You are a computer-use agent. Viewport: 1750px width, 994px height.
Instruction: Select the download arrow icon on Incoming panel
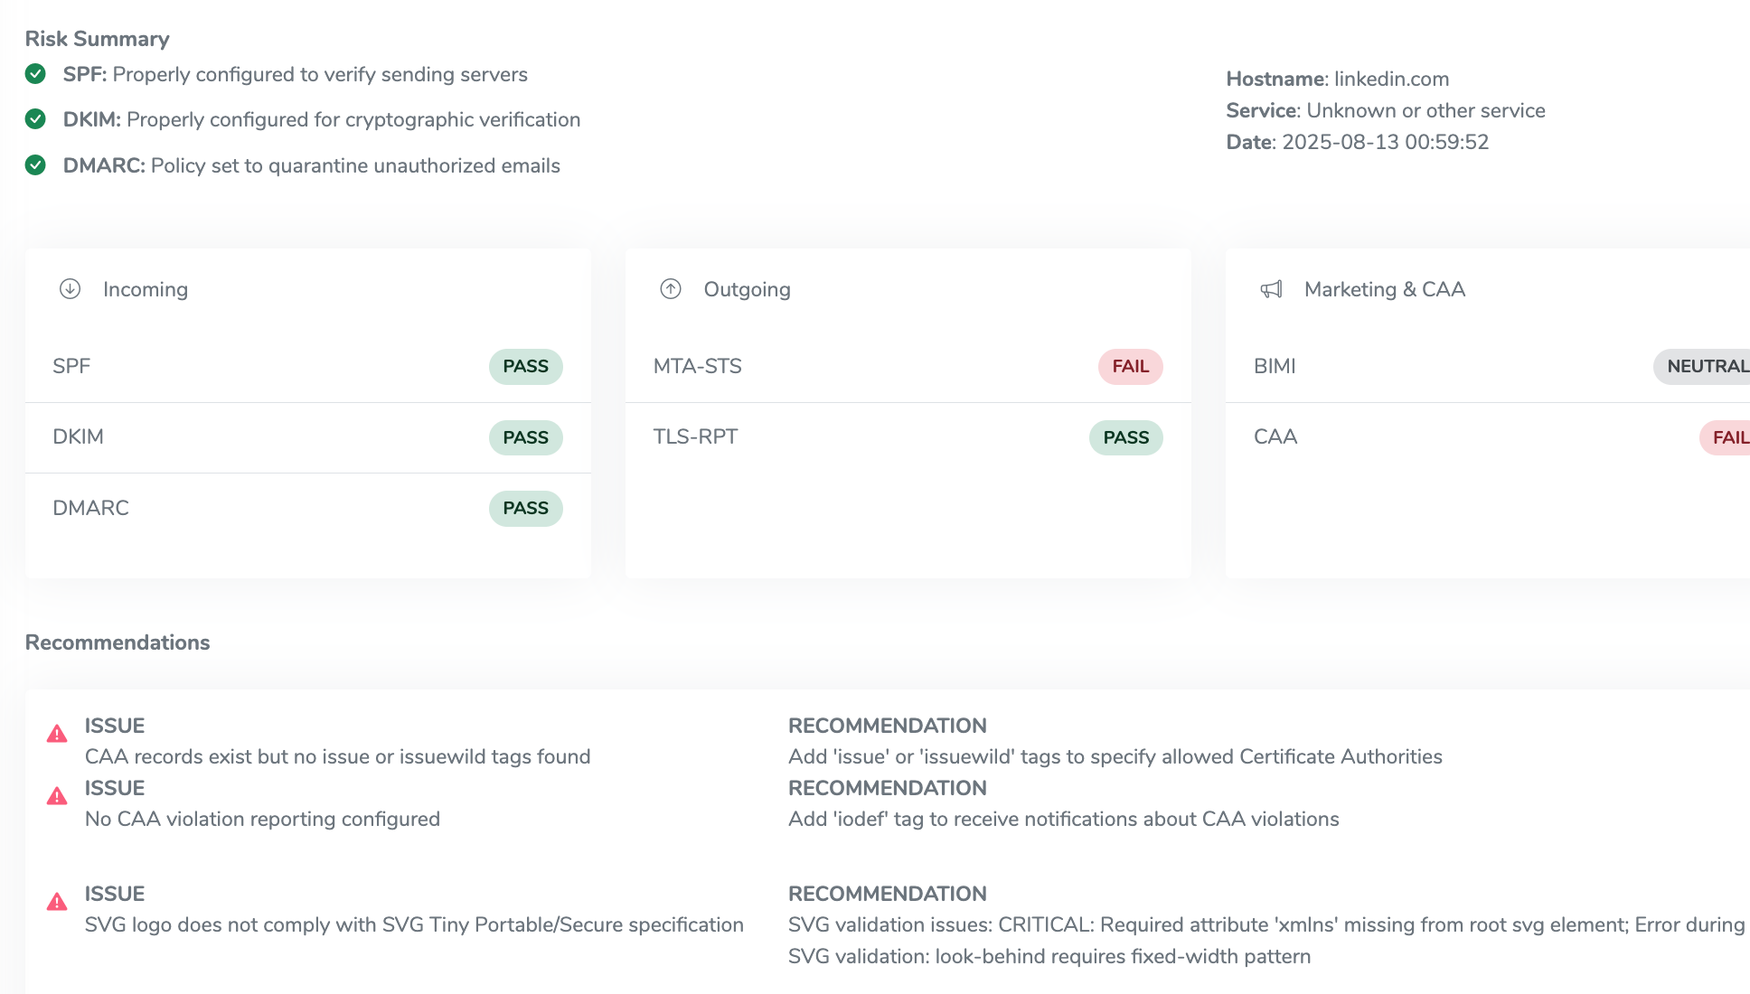(x=71, y=289)
